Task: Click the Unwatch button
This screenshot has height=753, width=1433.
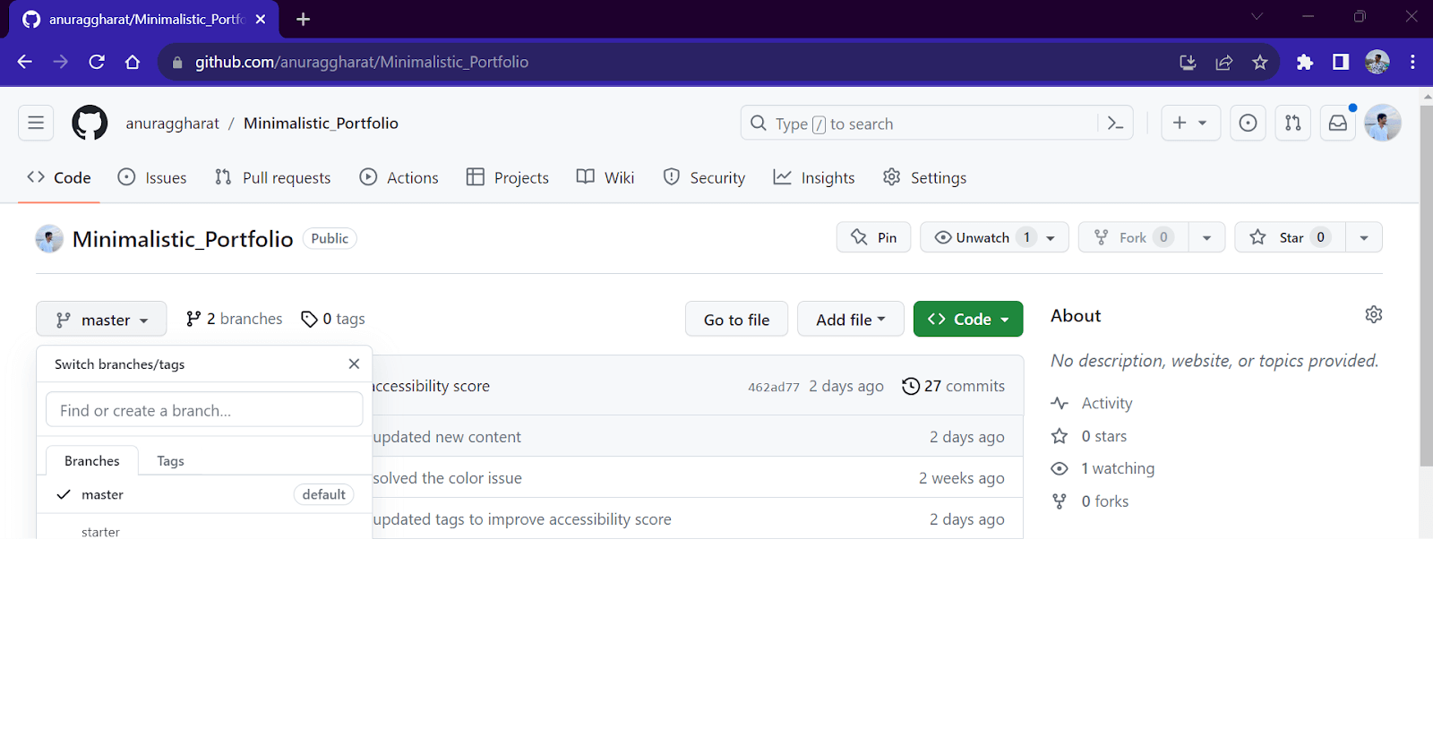Action: (x=994, y=237)
